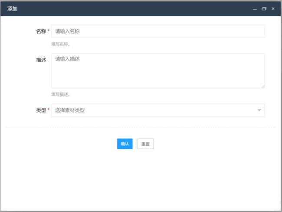Viewport: 282px width, 212px height.
Task: Close the 添加 dialog
Action: 273,9
